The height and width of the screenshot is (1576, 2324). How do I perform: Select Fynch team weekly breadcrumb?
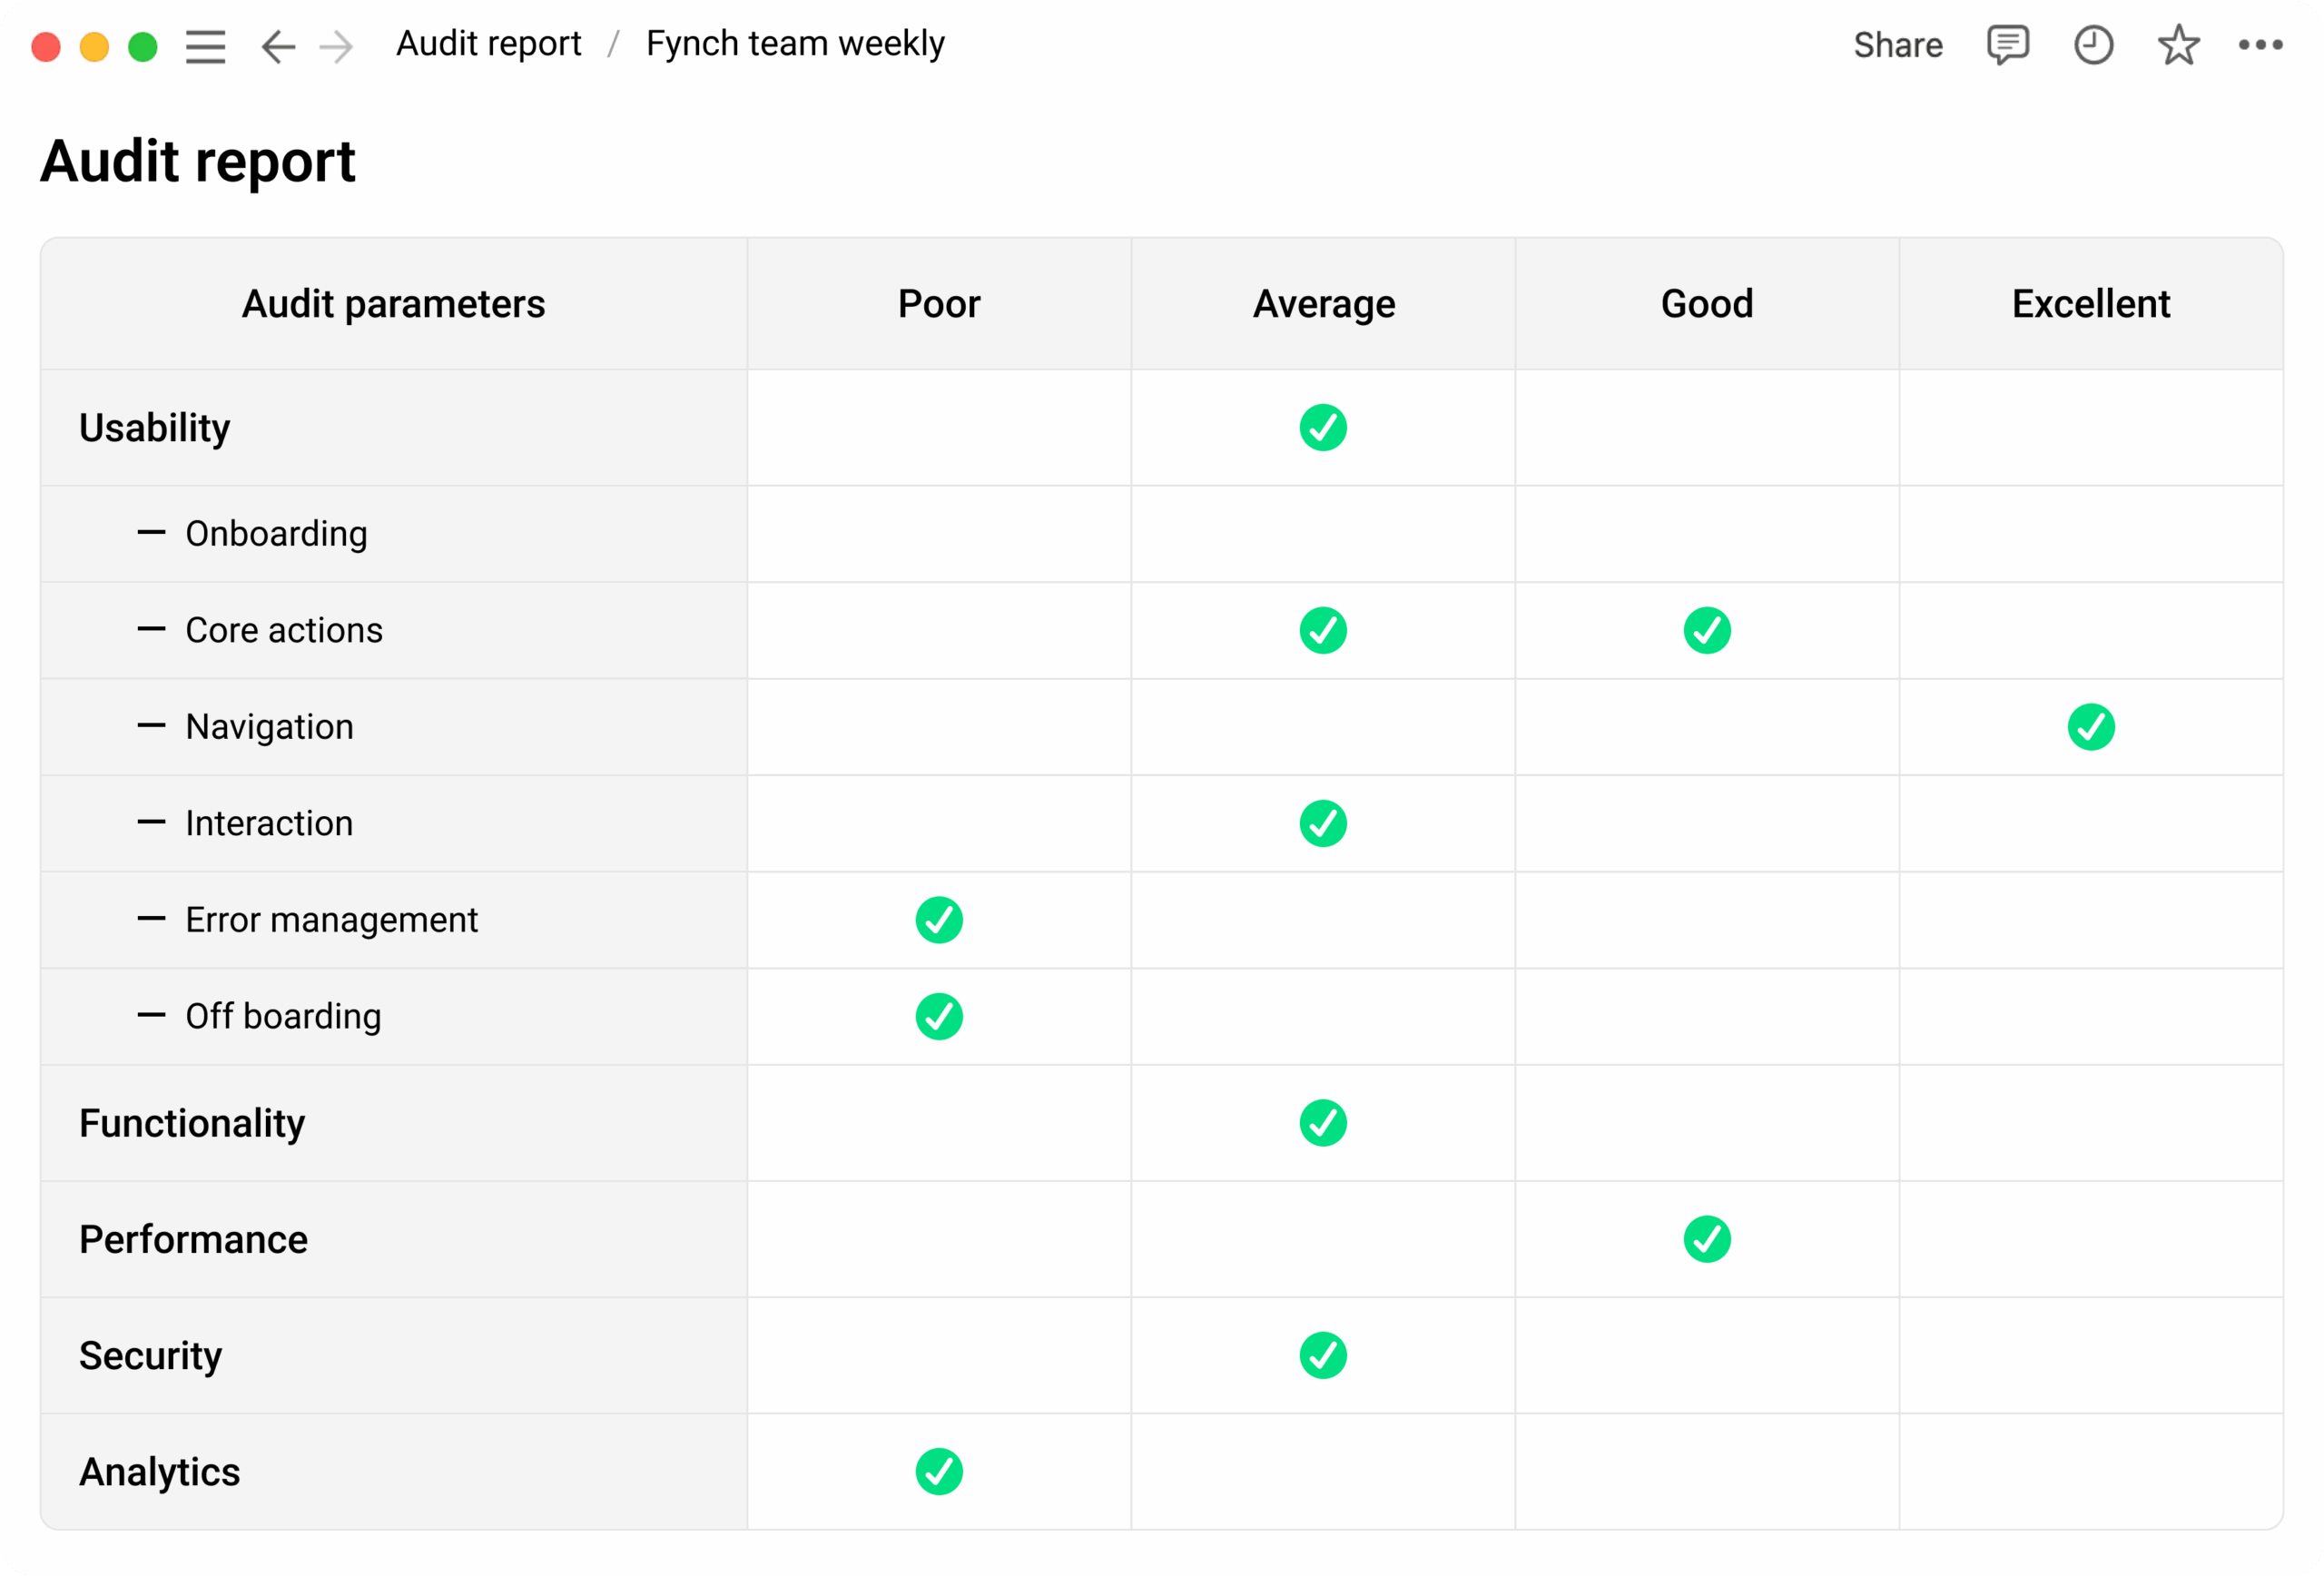795,44
